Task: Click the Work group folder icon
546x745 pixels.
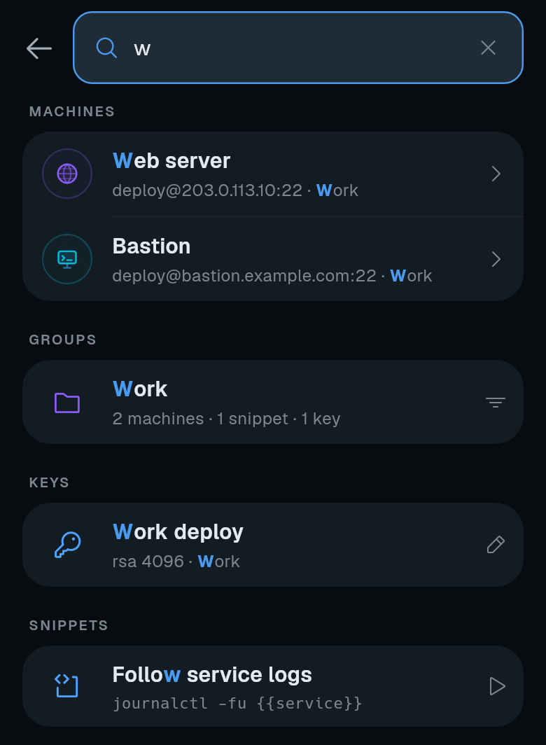Action: 67,403
